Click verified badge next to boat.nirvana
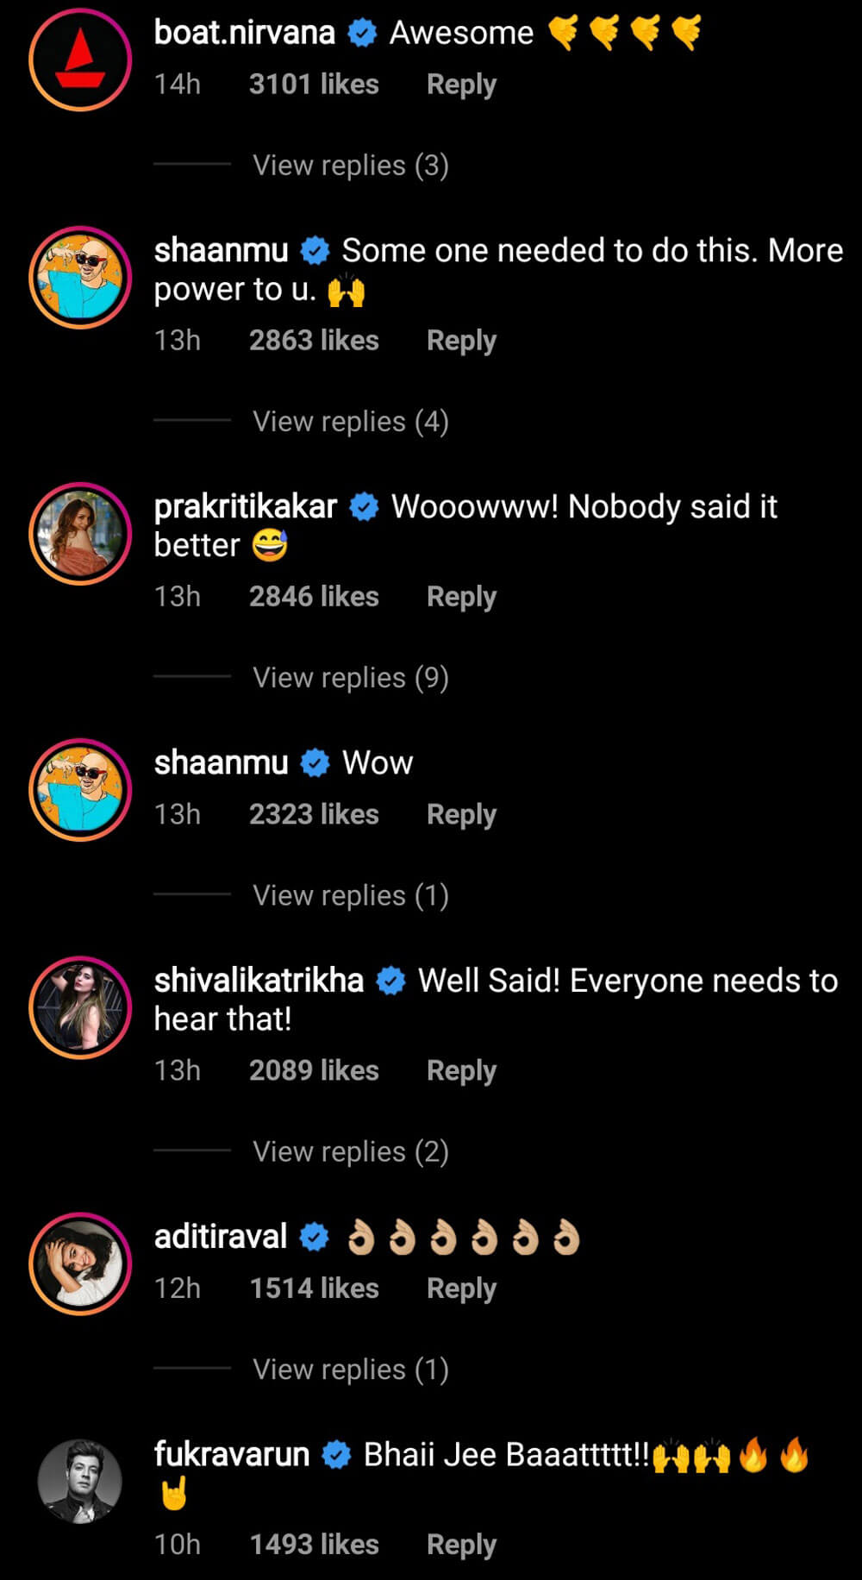Screen dimensions: 862x1580 point(362,34)
